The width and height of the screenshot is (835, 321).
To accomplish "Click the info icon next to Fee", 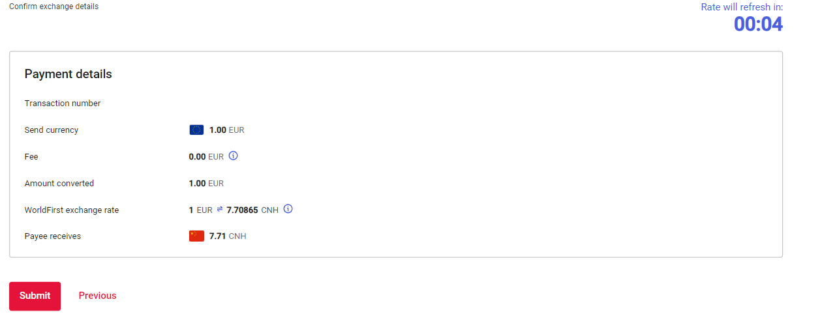I will pos(234,156).
